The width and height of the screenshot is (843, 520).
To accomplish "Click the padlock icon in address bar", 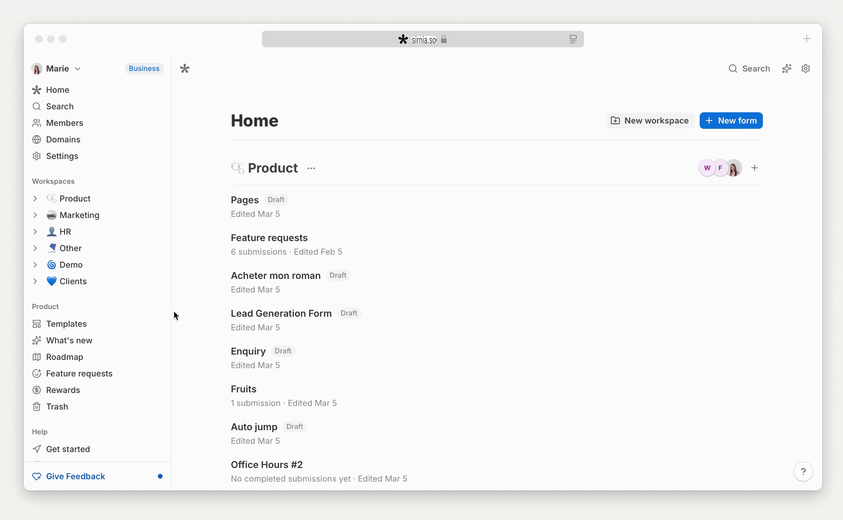I will 444,39.
